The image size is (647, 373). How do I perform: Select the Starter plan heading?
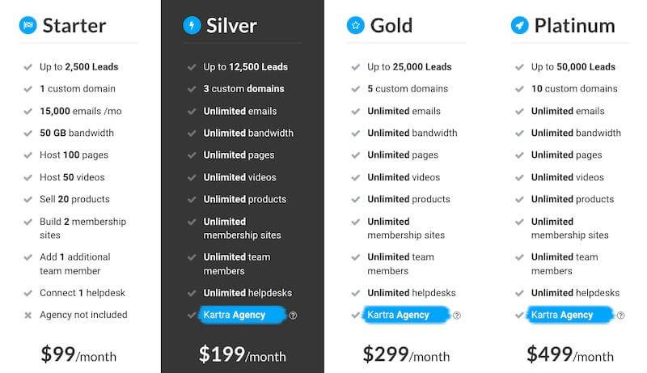pyautogui.click(x=74, y=25)
